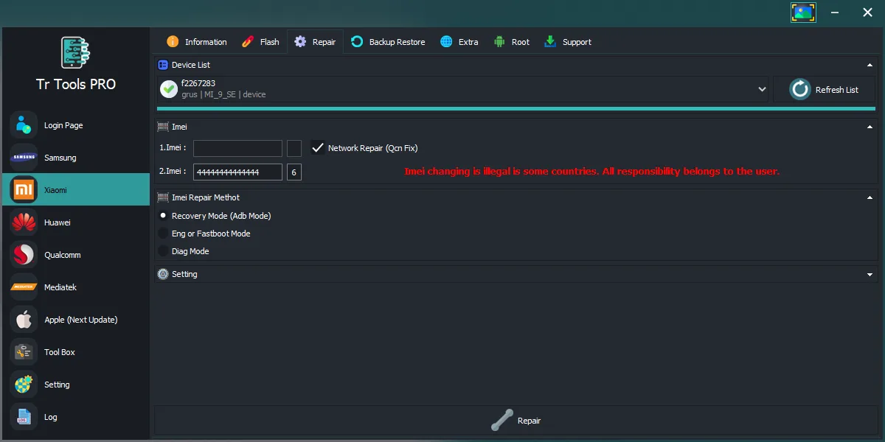The image size is (885, 442).
Task: Click the Device List panel icon
Action: 163,65
